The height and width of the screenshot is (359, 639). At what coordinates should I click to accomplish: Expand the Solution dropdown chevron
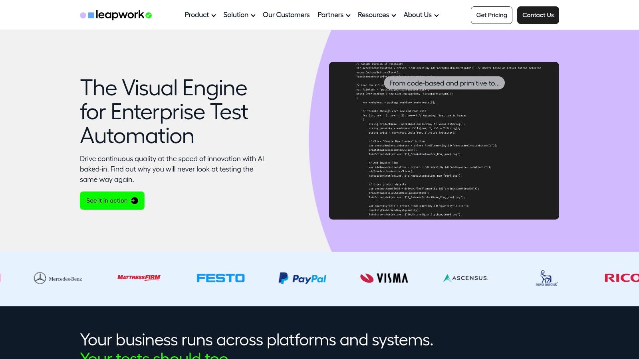(253, 16)
